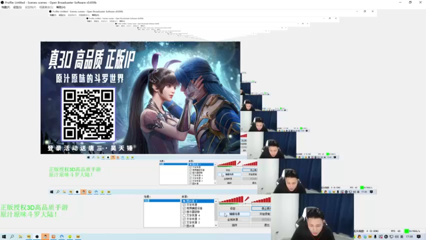
Task: Click the largest webcam feed thumbnail
Action: tap(313, 217)
